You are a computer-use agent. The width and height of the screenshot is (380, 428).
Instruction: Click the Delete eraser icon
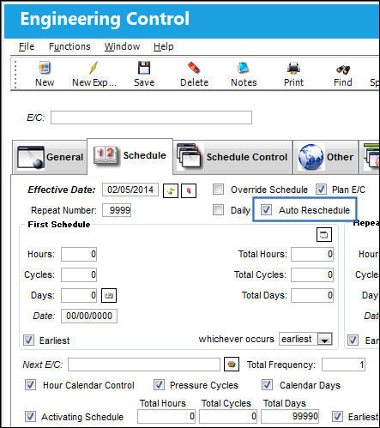coord(194,68)
